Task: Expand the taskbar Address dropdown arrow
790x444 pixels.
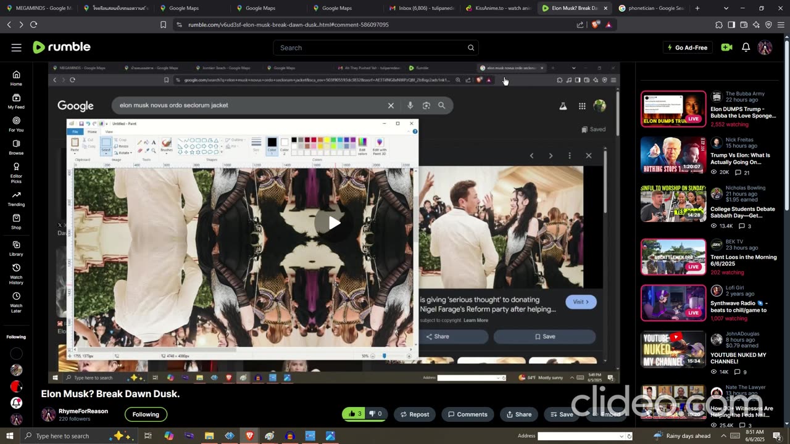Action: [622, 436]
